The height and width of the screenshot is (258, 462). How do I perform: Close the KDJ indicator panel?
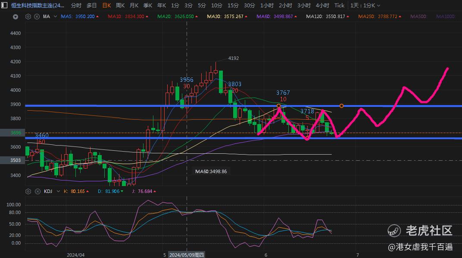pyautogui.click(x=38, y=191)
